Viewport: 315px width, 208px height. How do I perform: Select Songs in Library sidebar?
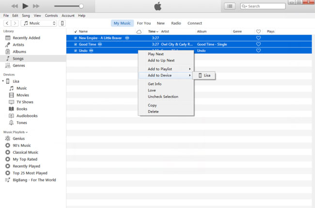33,59
